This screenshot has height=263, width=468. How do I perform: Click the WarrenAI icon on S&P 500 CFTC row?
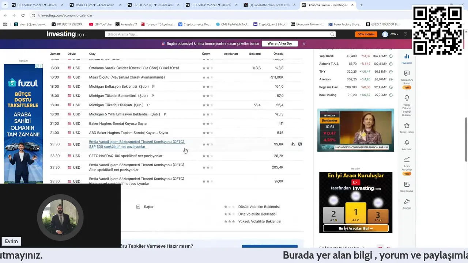coord(300,144)
